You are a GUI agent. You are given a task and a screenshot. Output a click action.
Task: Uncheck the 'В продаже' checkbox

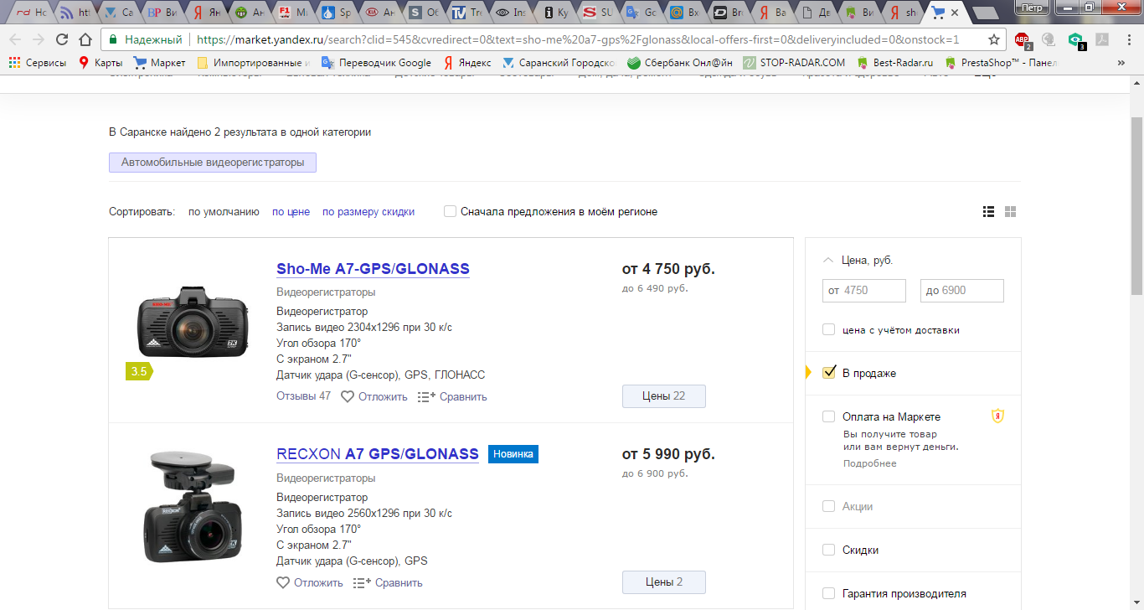pos(829,373)
